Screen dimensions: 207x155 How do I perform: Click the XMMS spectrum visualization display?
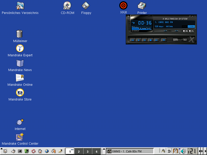[141, 28]
